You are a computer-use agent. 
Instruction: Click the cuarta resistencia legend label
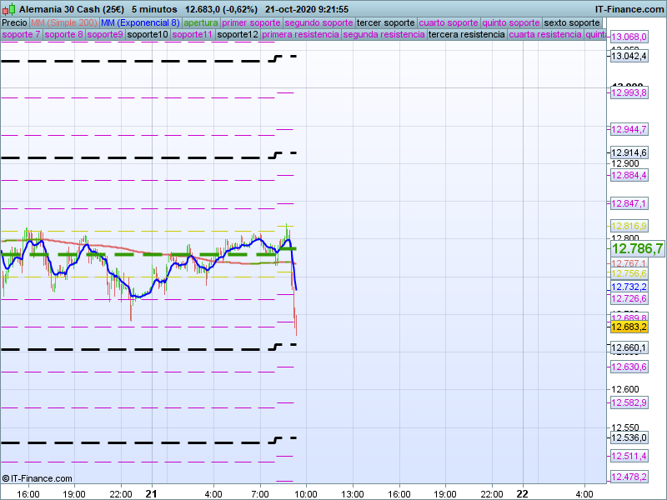click(545, 35)
